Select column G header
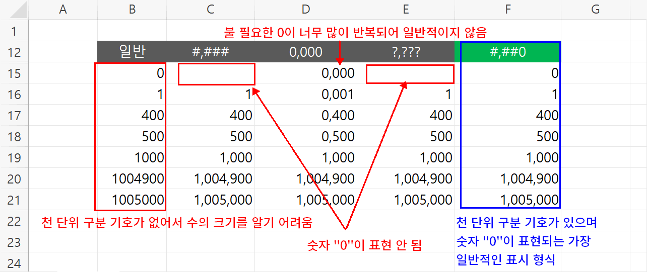Viewport: 647px width, 272px height. (x=596, y=10)
